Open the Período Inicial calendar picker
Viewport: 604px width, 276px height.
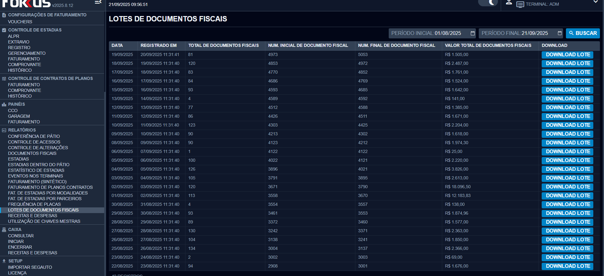click(472, 33)
